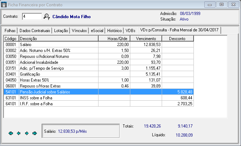The height and width of the screenshot is (146, 241).
Task: Go to last record arrow
Action: 35,133
